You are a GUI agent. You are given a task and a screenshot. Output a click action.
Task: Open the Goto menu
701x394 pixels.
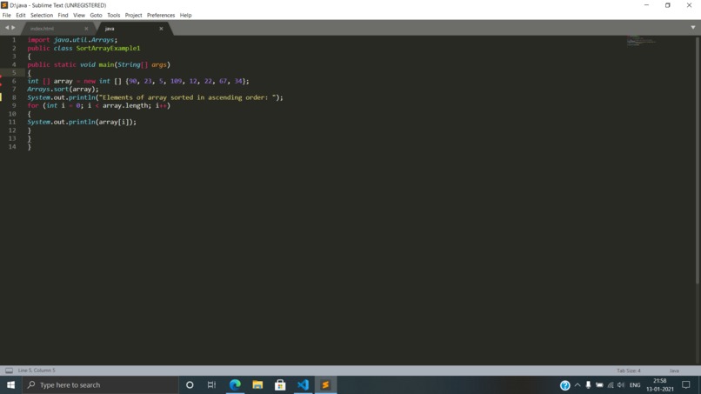[x=97, y=15]
